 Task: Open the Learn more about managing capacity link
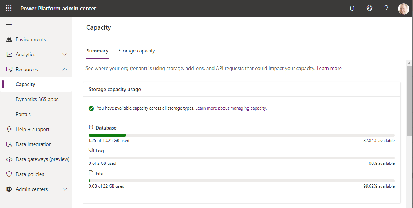click(x=231, y=108)
